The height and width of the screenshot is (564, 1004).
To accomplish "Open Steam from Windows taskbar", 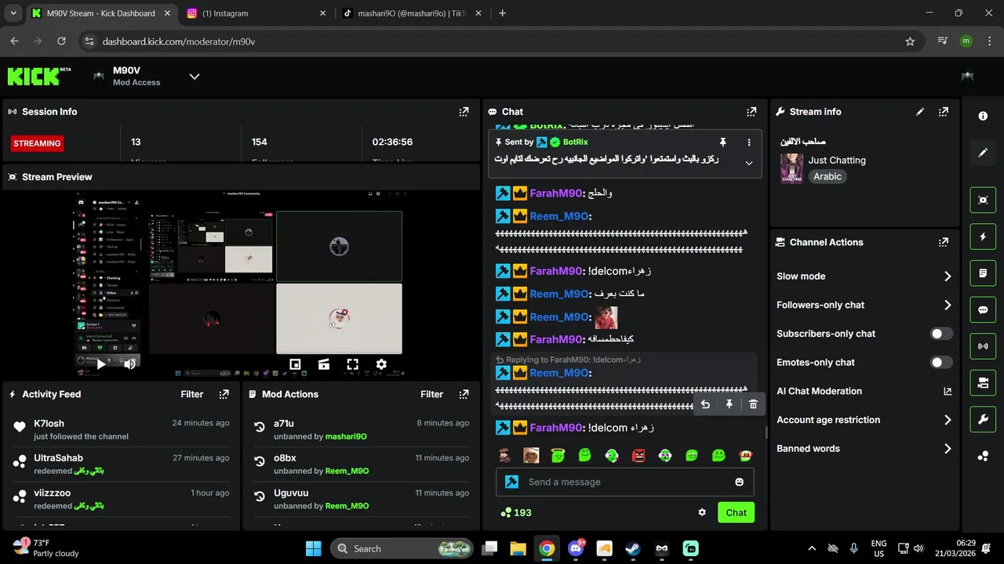I will coord(633,548).
